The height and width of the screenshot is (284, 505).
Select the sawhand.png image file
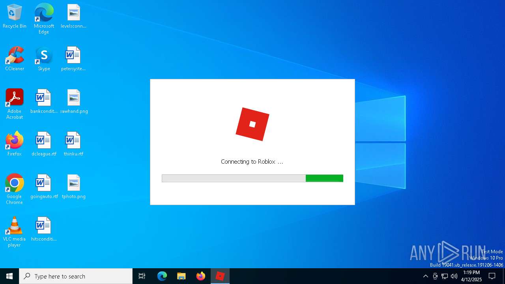tap(74, 102)
